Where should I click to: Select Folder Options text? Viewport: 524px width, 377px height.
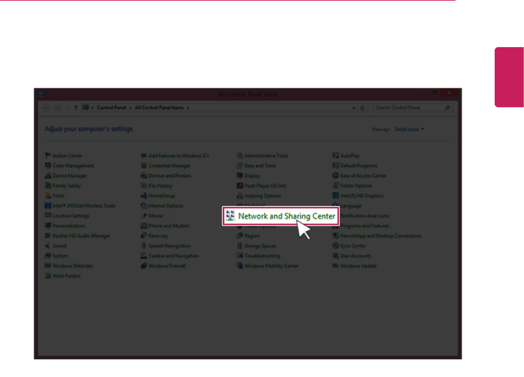tap(356, 186)
